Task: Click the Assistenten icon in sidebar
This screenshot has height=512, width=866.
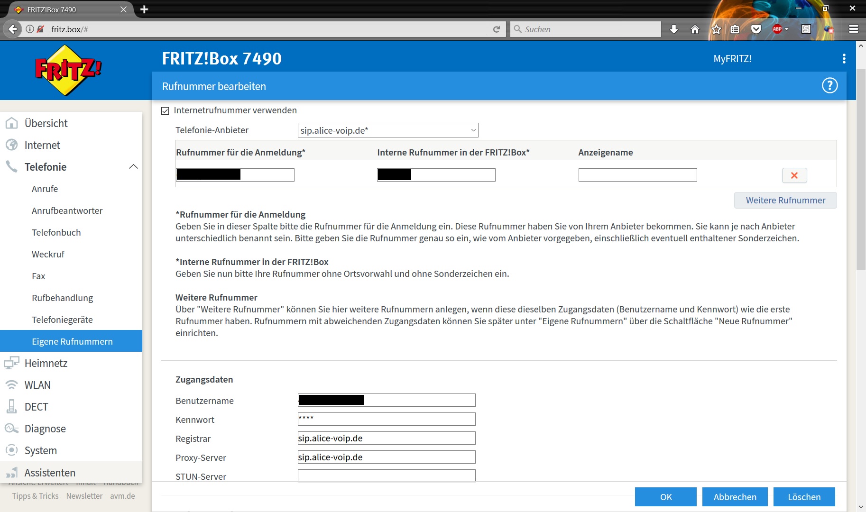Action: point(12,473)
